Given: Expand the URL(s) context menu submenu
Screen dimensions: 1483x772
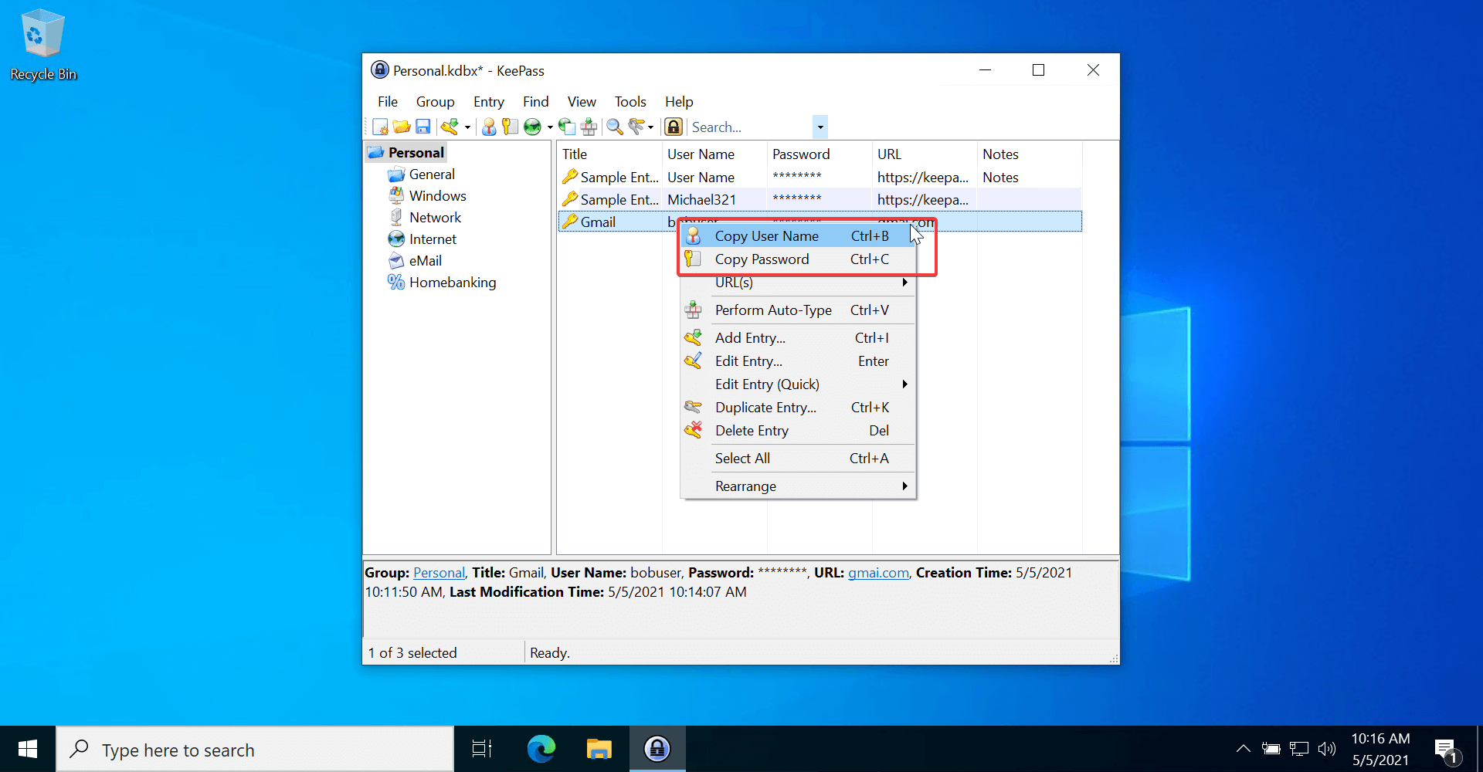Looking at the screenshot, I should point(772,283).
